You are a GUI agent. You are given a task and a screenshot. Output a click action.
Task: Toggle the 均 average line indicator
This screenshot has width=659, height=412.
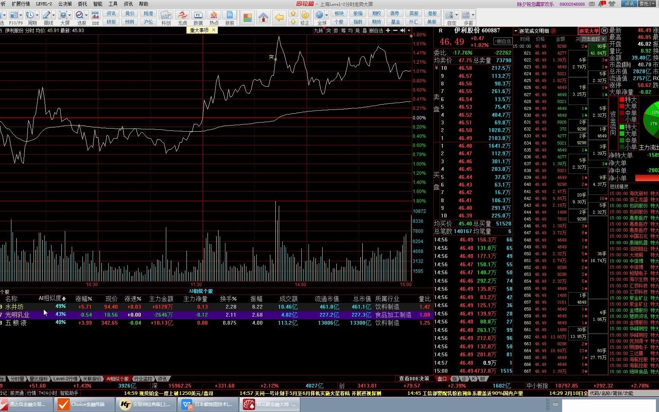(x=350, y=31)
